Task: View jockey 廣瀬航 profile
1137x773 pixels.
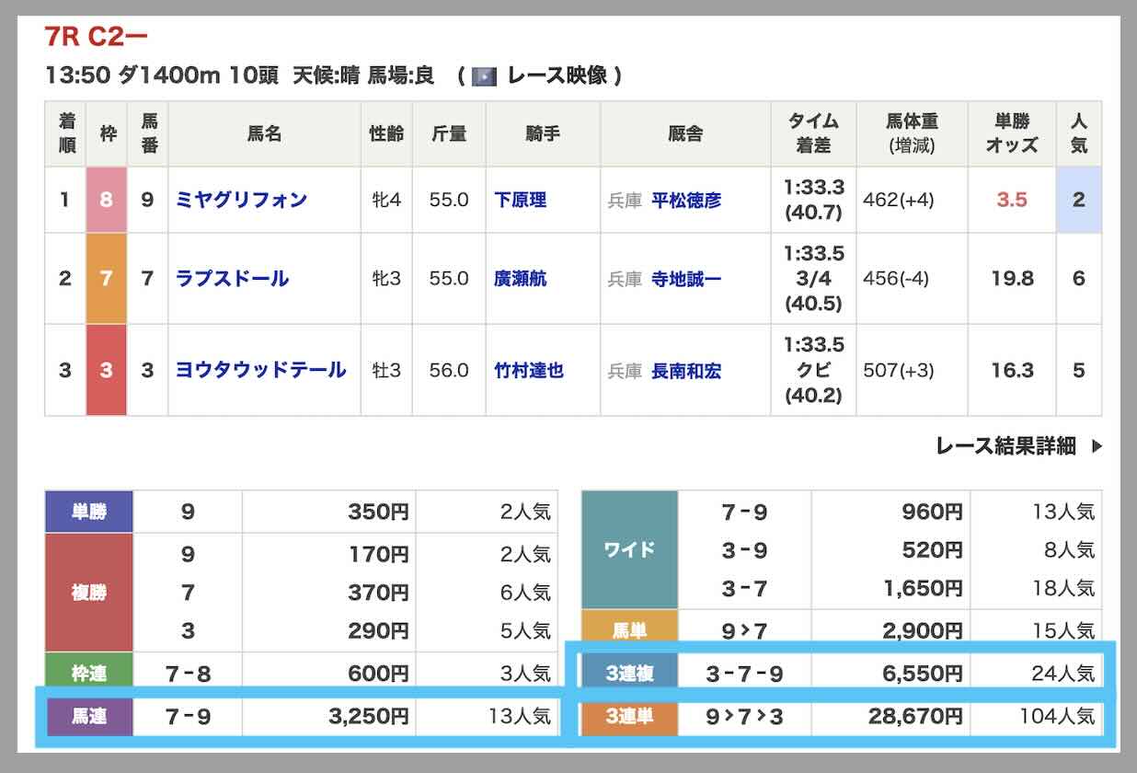Action: [x=520, y=278]
